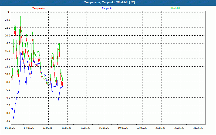Click the 16,0 y-axis value
This screenshot has height=135, width=216.
[8, 51]
